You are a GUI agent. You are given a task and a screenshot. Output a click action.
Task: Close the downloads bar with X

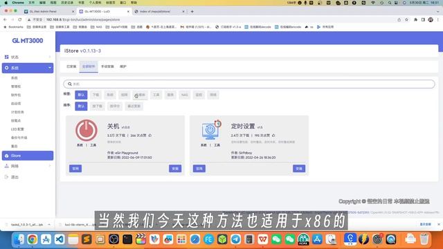click(439, 224)
